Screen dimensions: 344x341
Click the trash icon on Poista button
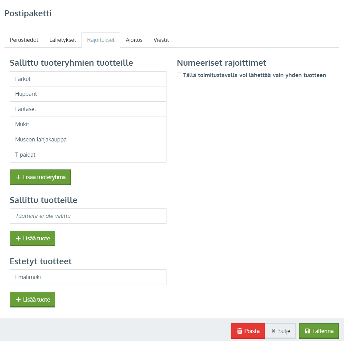tap(239, 331)
